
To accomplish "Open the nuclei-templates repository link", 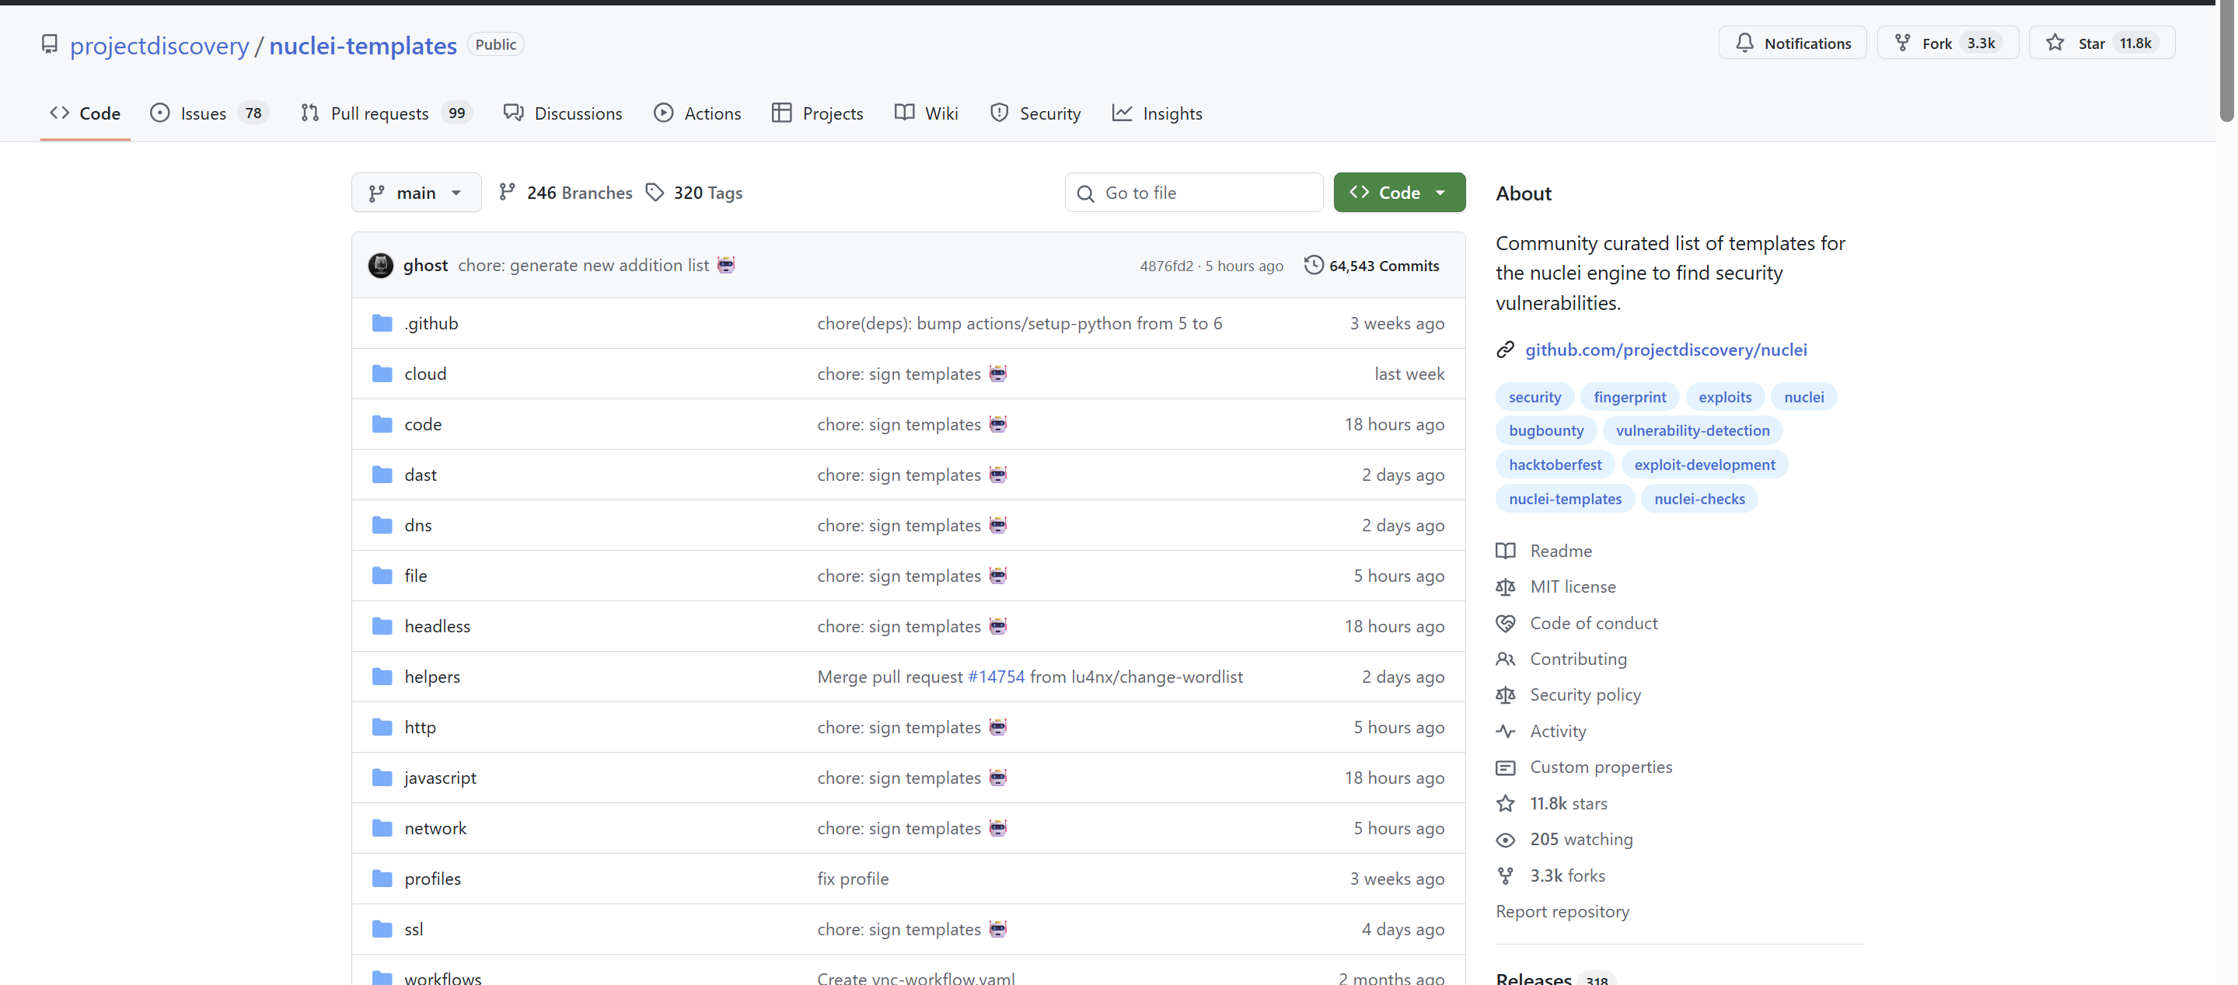I will pos(363,45).
